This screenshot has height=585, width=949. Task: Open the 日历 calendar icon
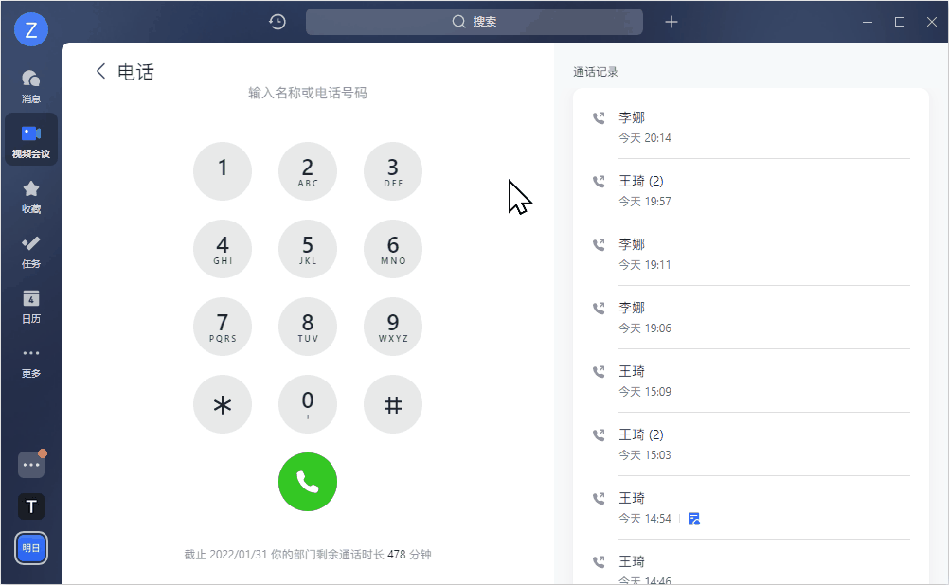pos(31,307)
